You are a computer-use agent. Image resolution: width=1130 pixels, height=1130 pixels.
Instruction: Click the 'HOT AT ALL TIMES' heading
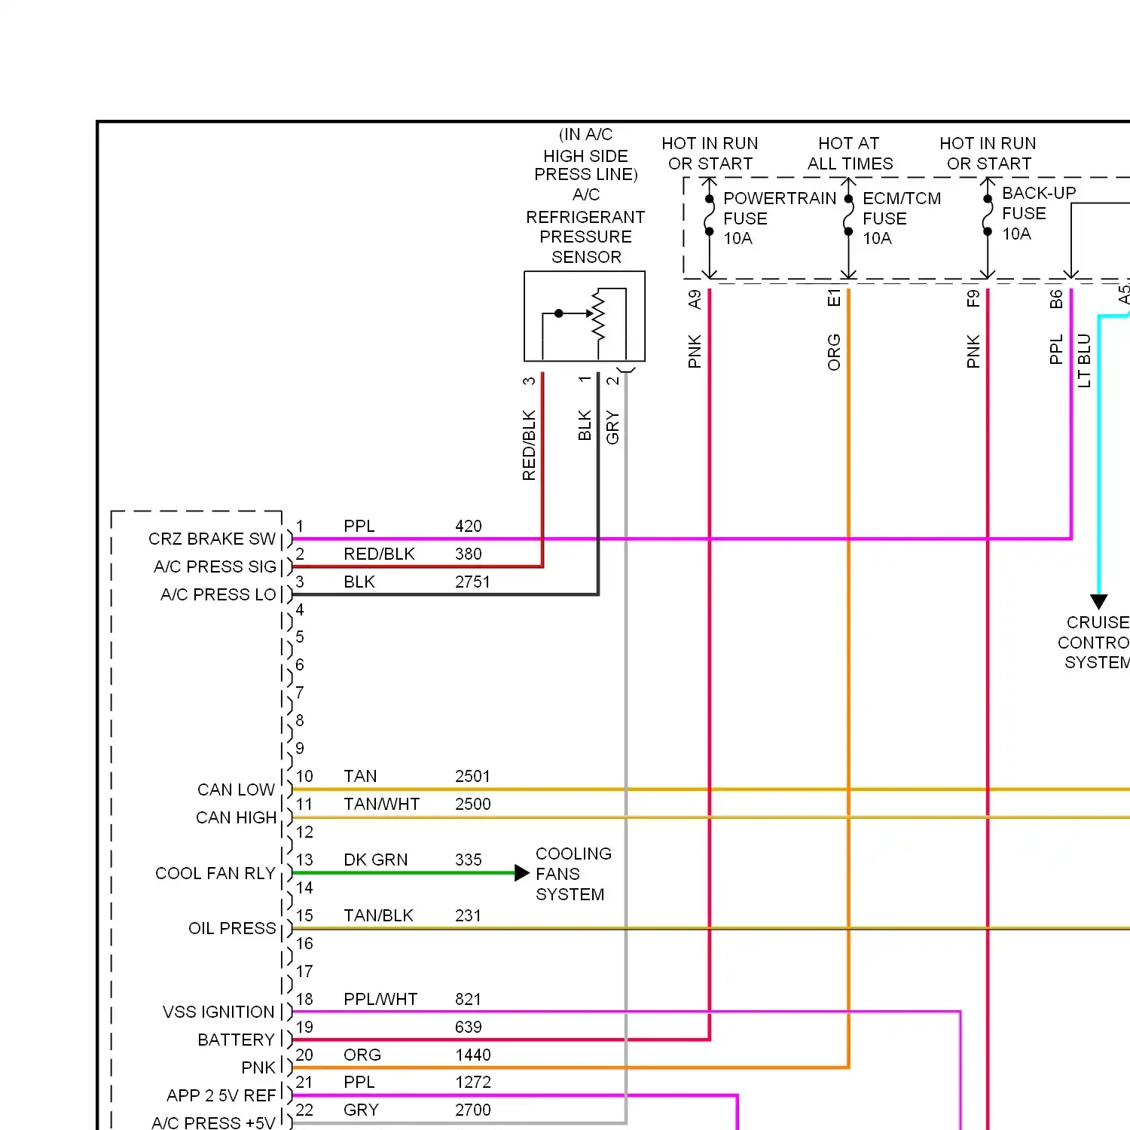click(850, 154)
